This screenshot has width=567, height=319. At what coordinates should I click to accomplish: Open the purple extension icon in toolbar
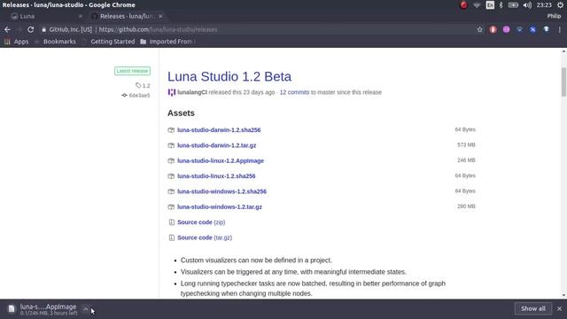(506, 29)
